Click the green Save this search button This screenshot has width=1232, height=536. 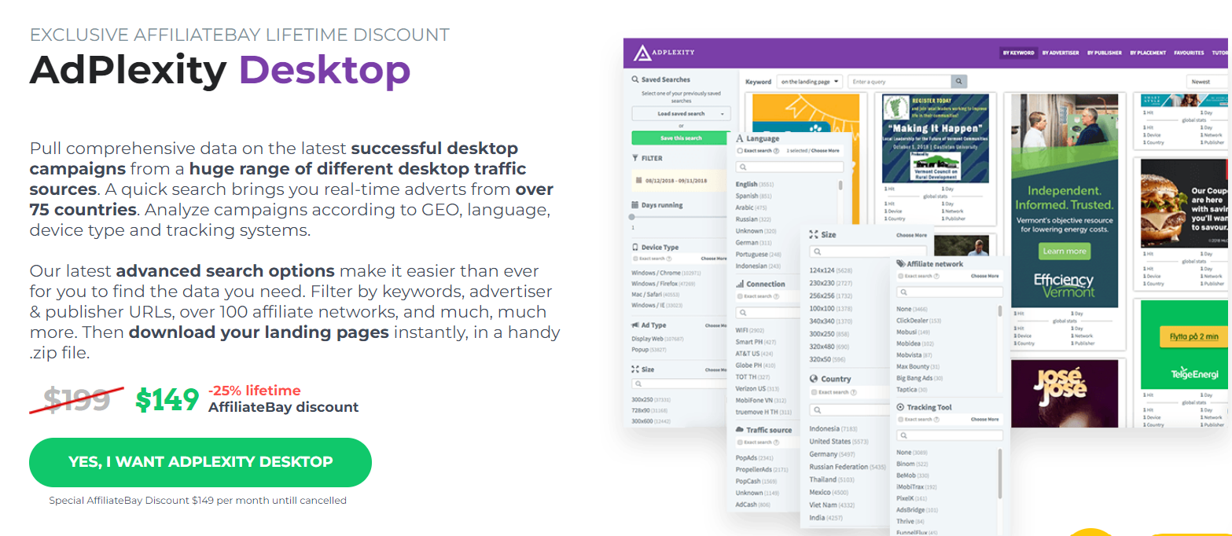pos(681,138)
